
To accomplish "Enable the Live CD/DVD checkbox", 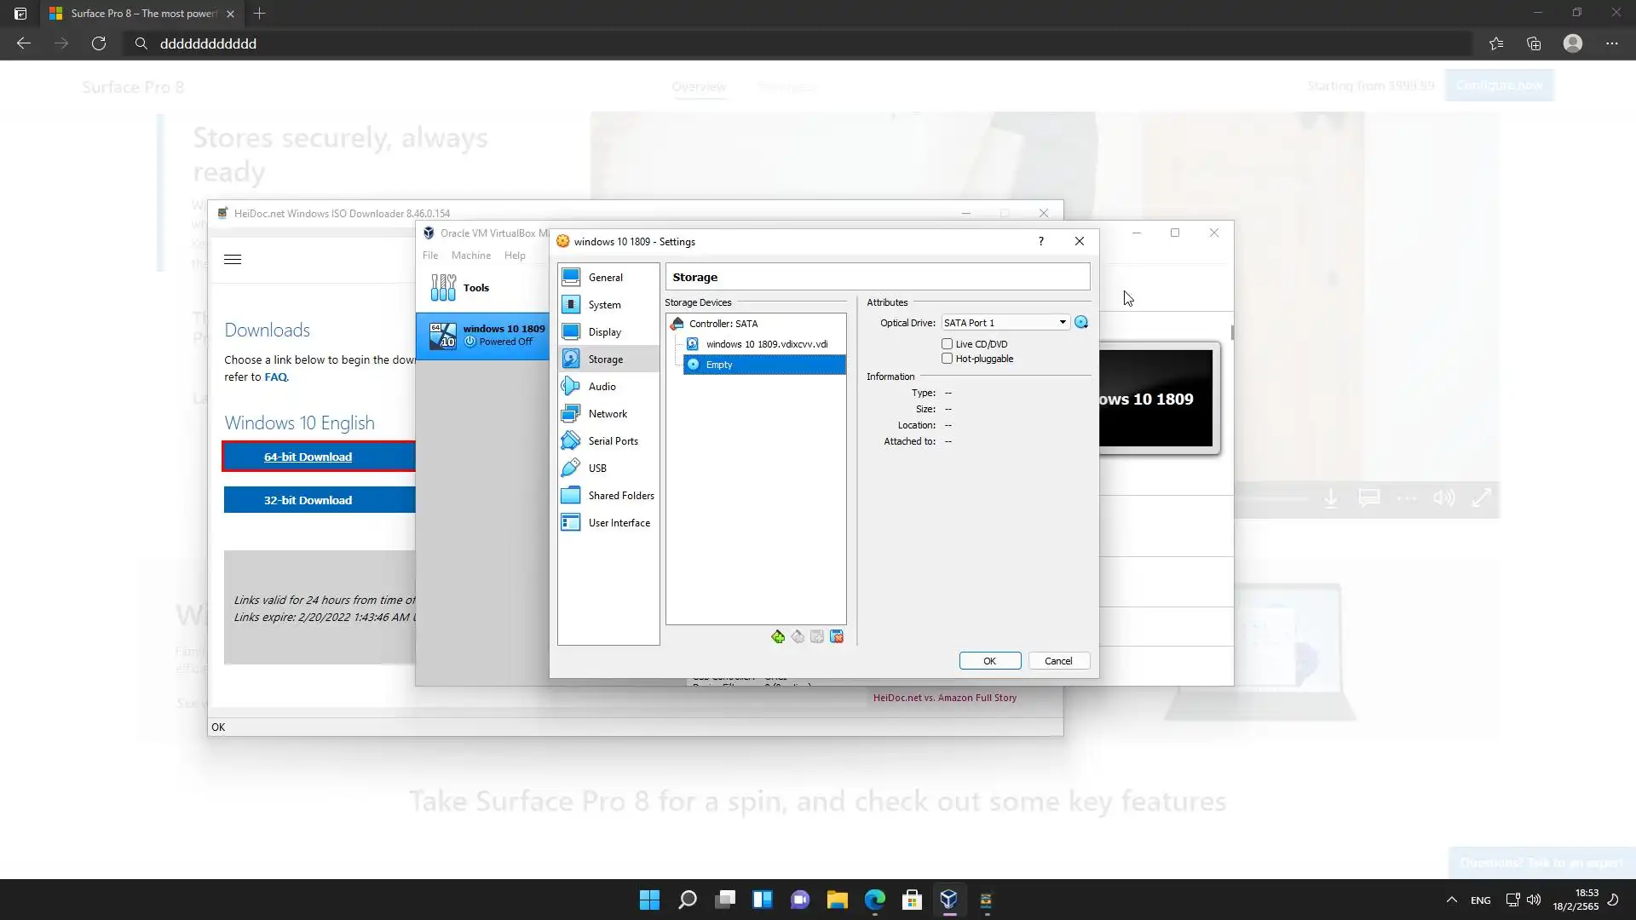I will (x=947, y=344).
